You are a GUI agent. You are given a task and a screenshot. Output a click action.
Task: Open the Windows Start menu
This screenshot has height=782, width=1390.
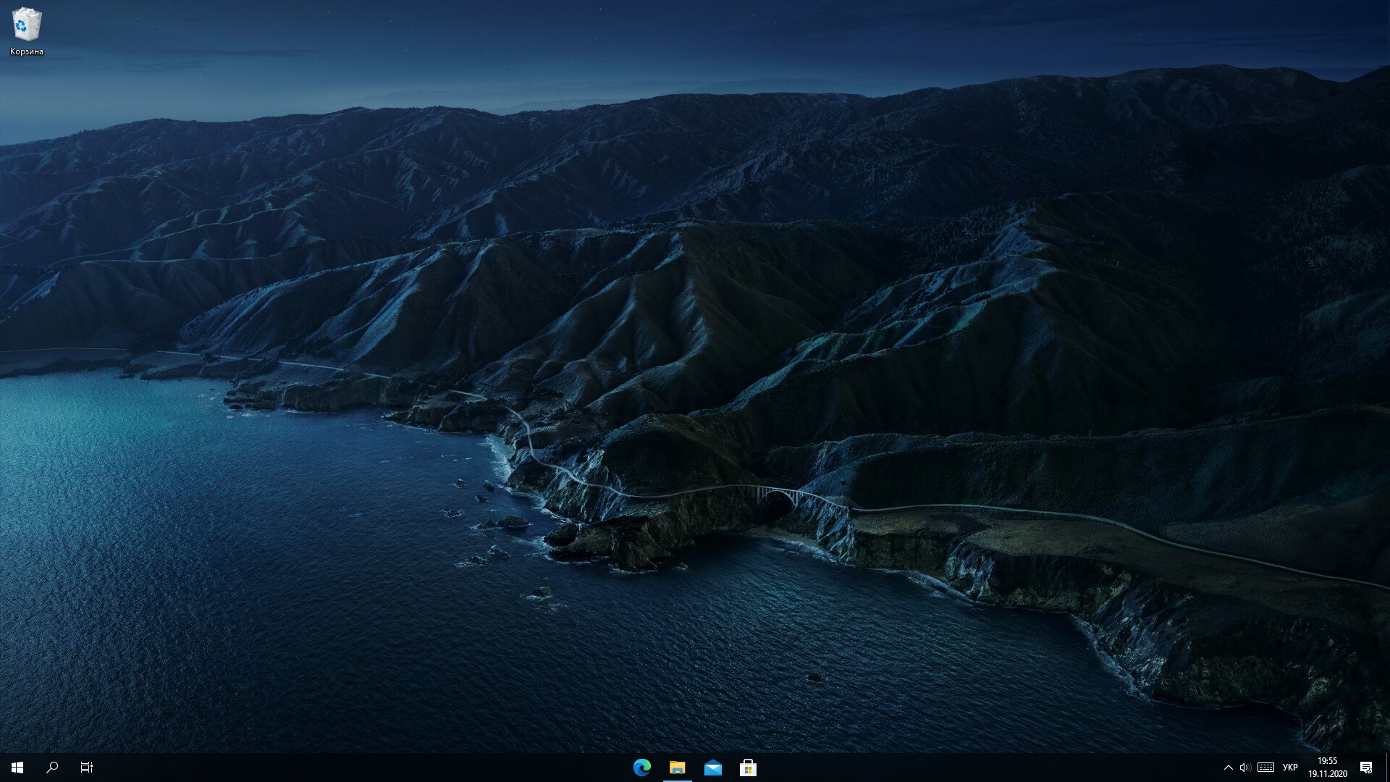pyautogui.click(x=17, y=768)
